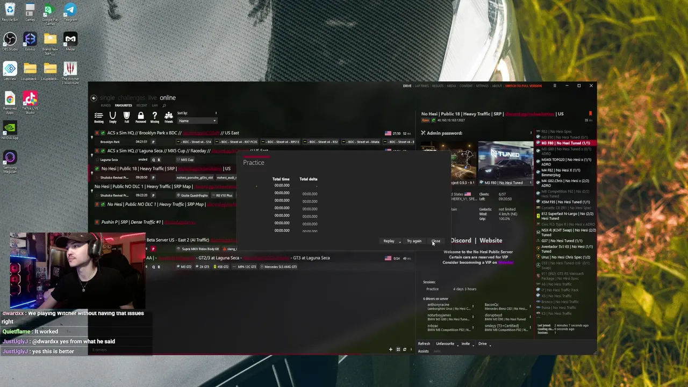
Task: Expand the Drive dropdown arrow
Action: coord(490,344)
